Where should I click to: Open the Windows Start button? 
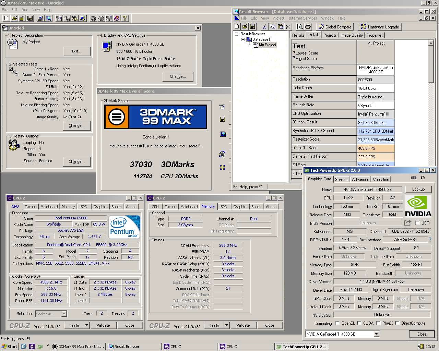pyautogui.click(x=10, y=347)
